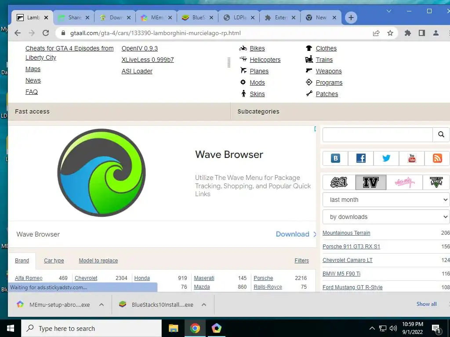
Task: Open the Bikes category link
Action: tap(257, 48)
